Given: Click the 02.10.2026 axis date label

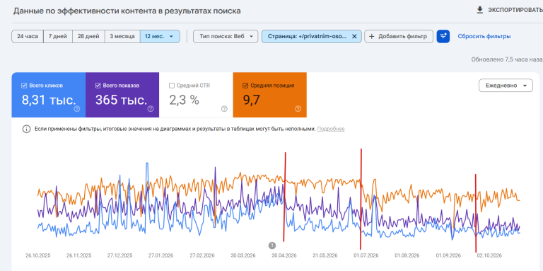Looking at the screenshot, I should [489, 255].
